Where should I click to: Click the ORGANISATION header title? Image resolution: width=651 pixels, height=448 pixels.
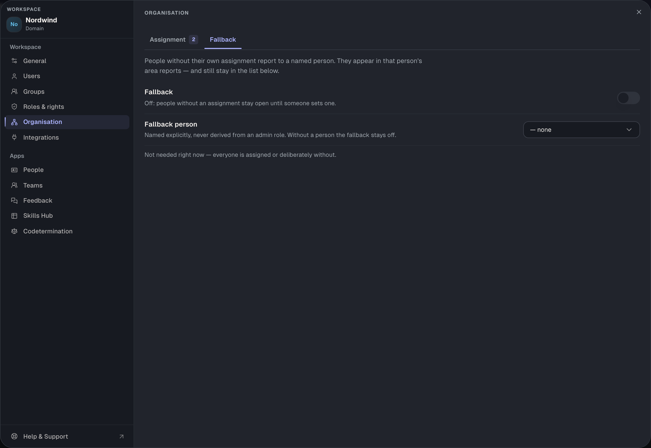167,13
